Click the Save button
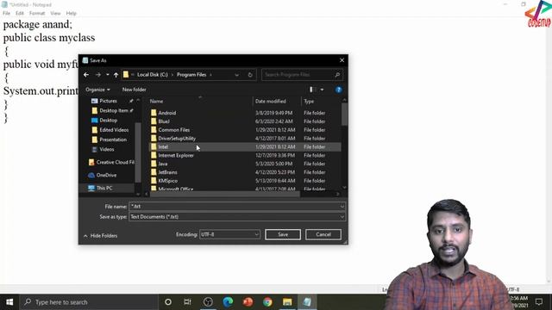Image resolution: width=552 pixels, height=310 pixels. pyautogui.click(x=283, y=234)
